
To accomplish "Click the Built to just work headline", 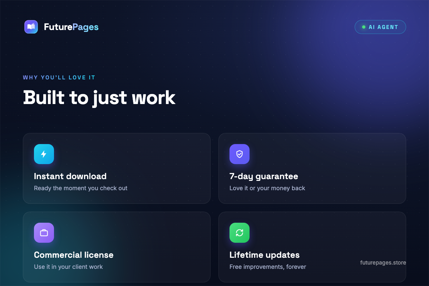I will click(x=99, y=98).
